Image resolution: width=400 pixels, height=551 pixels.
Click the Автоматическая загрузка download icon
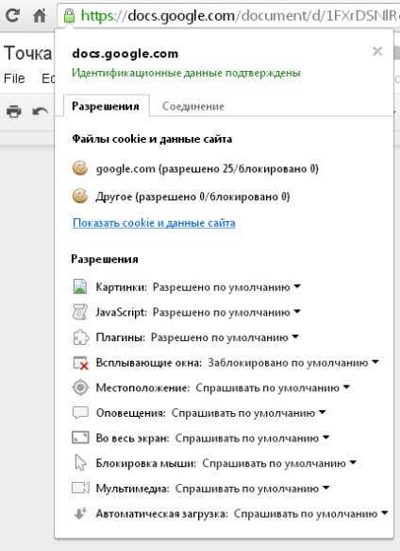click(80, 513)
